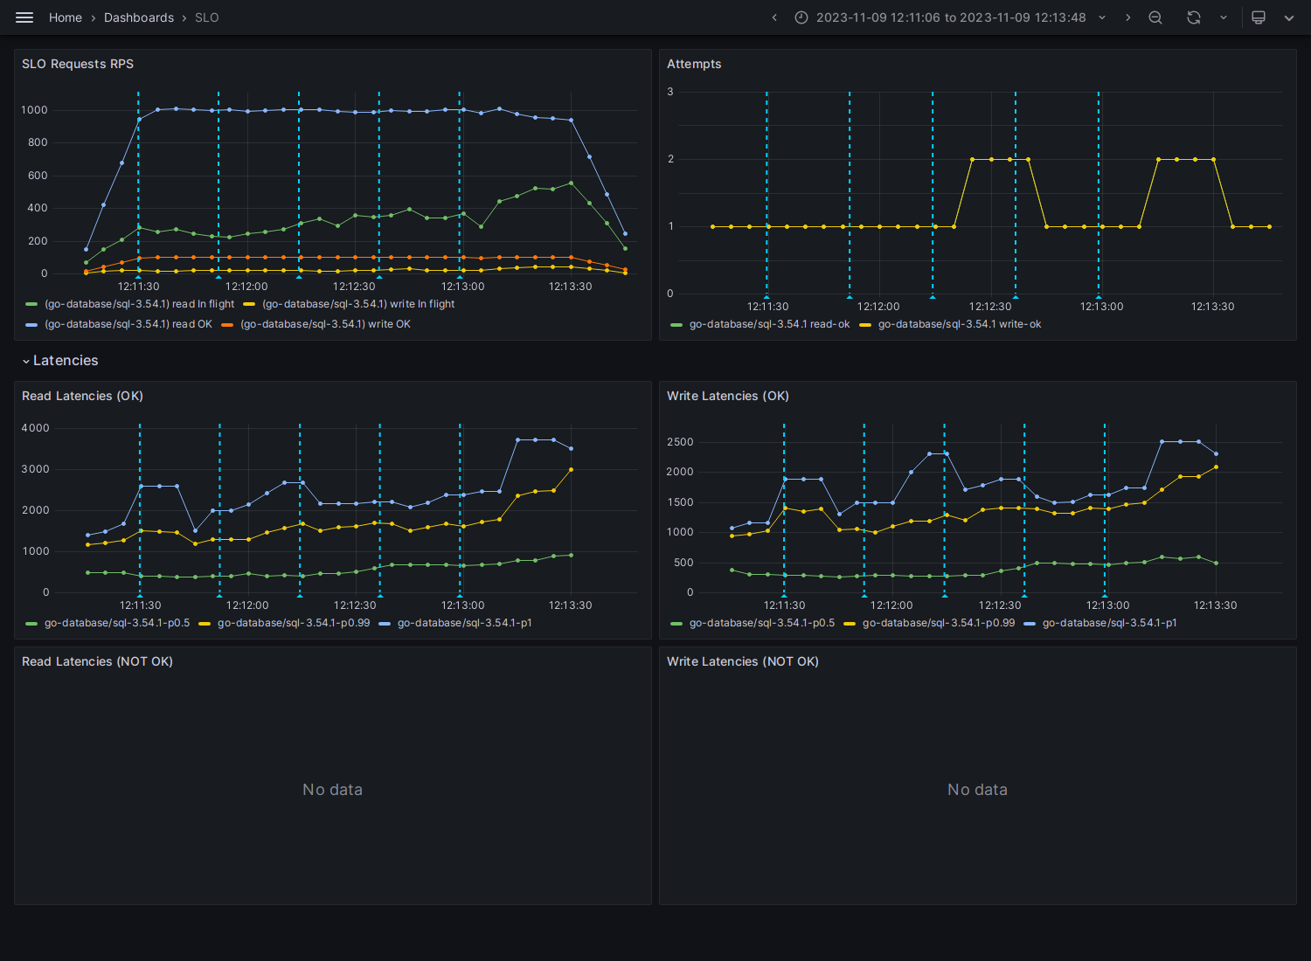Click the clock icon in time picker
Image resolution: width=1311 pixels, height=961 pixels.
tap(801, 17)
